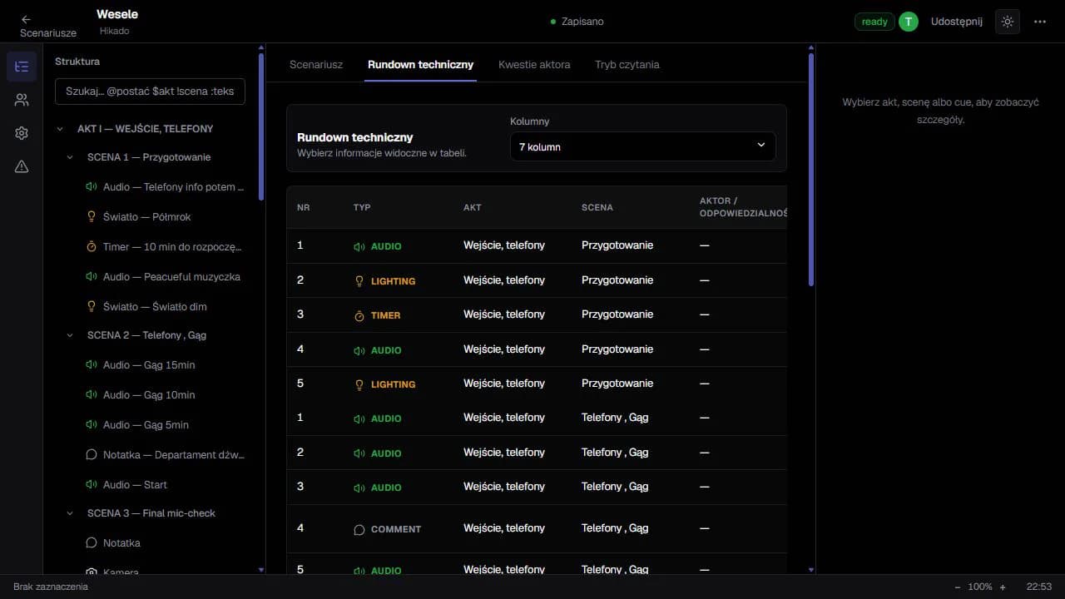Zoom in with the plus button

click(x=1003, y=587)
